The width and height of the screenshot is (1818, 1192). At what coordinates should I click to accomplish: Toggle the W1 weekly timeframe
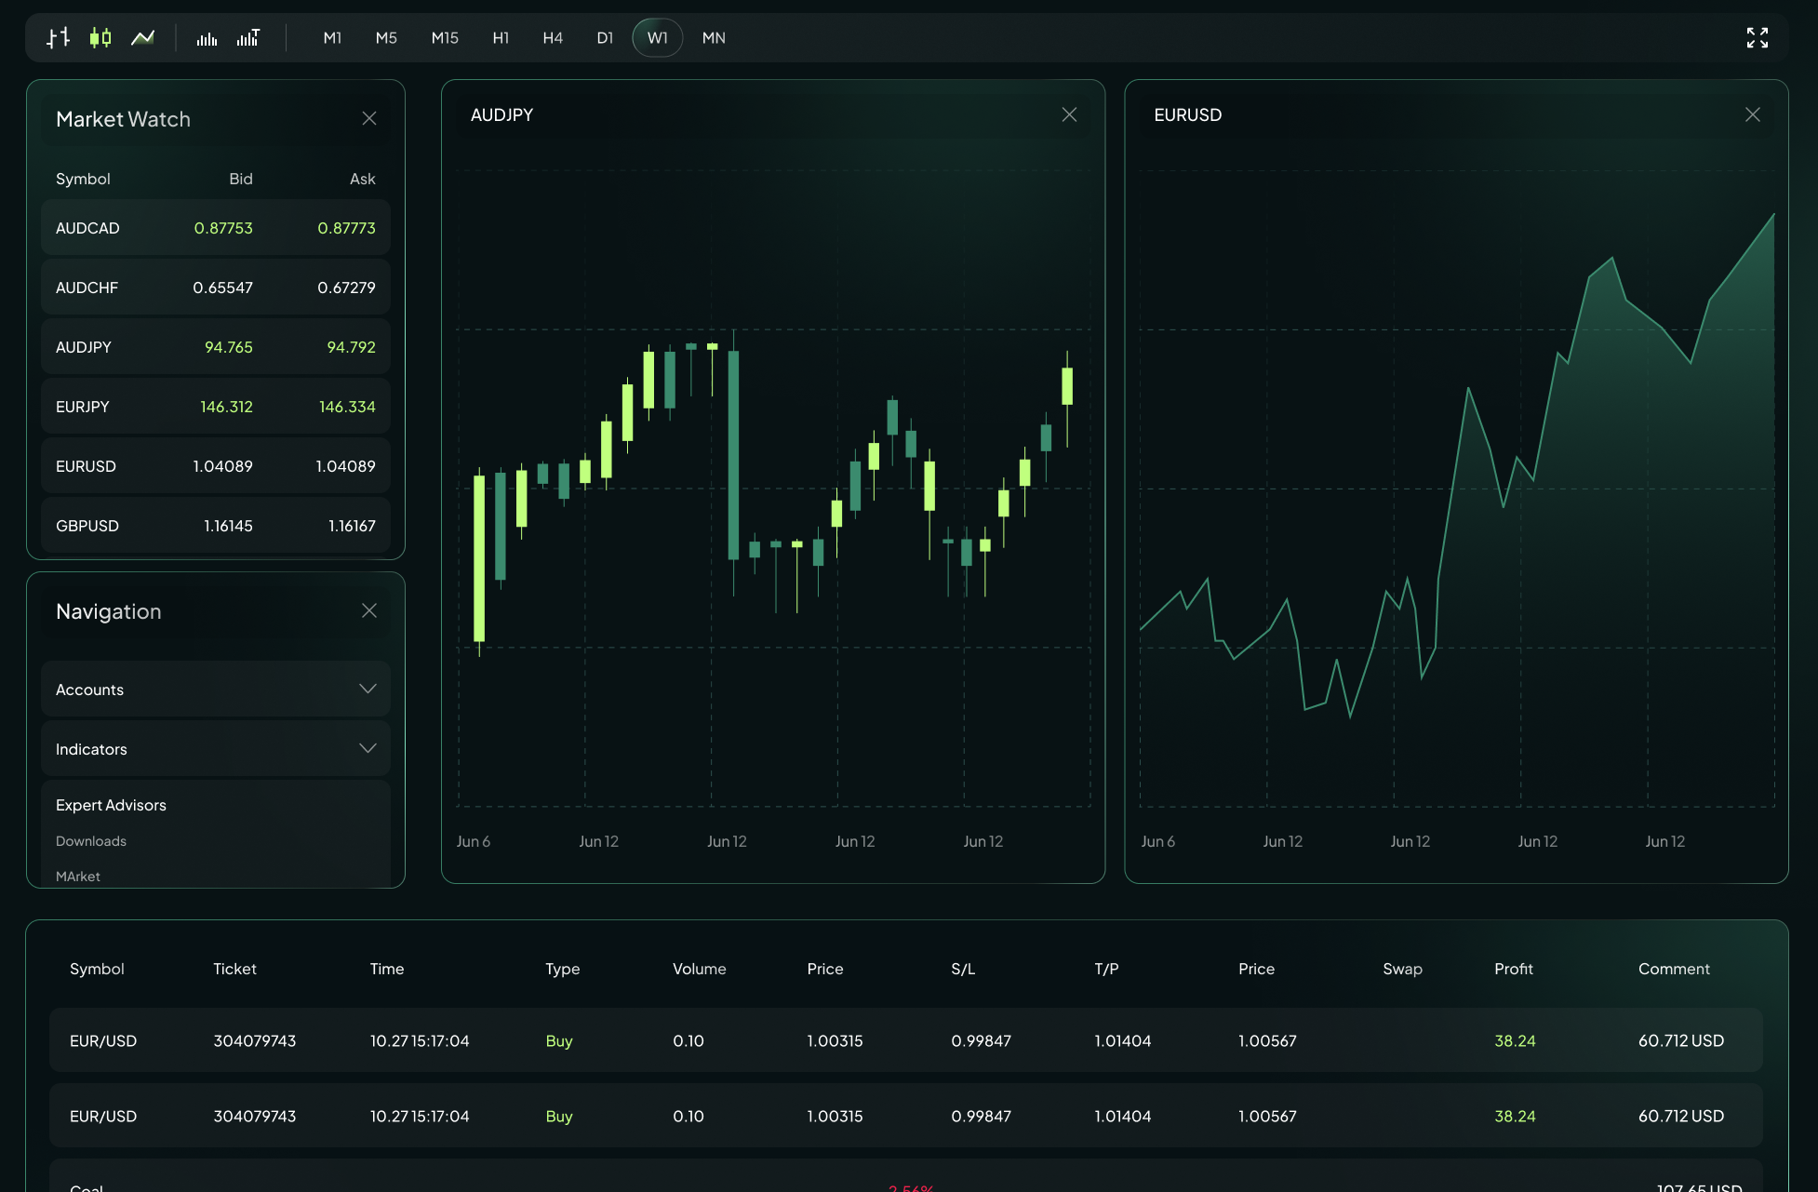point(657,38)
